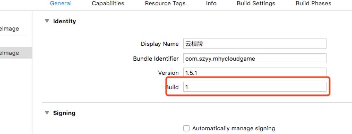
Task: Enable Automatically manage signing checkbox
Action: [x=187, y=128]
